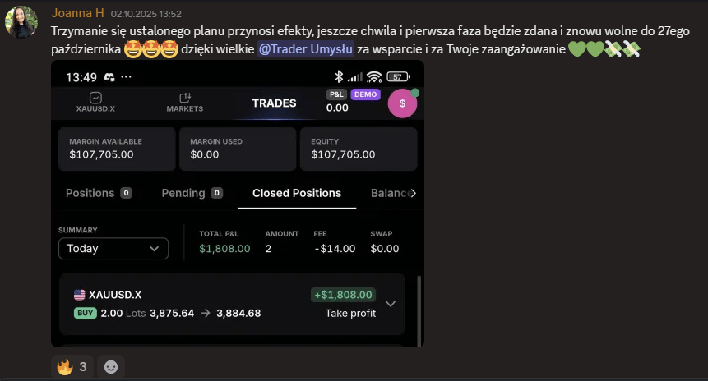Open the add reaction smiley button

coord(111,367)
